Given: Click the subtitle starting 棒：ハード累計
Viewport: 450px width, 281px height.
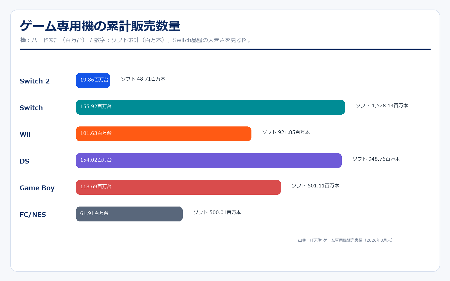Looking at the screenshot, I should coord(136,40).
